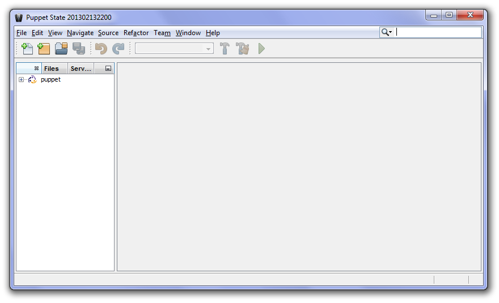Open the Refactor menu
The image size is (499, 303).
click(x=136, y=33)
